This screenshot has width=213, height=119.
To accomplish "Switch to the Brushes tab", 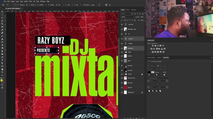I will (x=159, y=58).
